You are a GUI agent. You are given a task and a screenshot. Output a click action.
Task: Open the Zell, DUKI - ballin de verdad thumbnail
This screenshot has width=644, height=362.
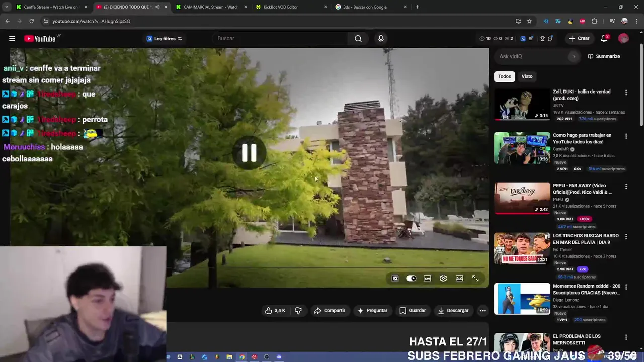pyautogui.click(x=522, y=105)
